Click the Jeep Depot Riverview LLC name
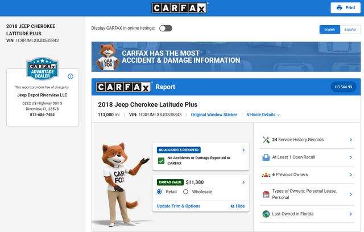The width and height of the screenshot is (364, 232). click(42, 95)
